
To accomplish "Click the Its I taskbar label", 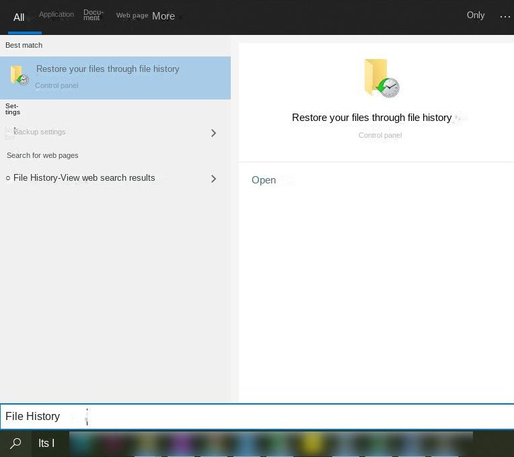I will (x=46, y=444).
